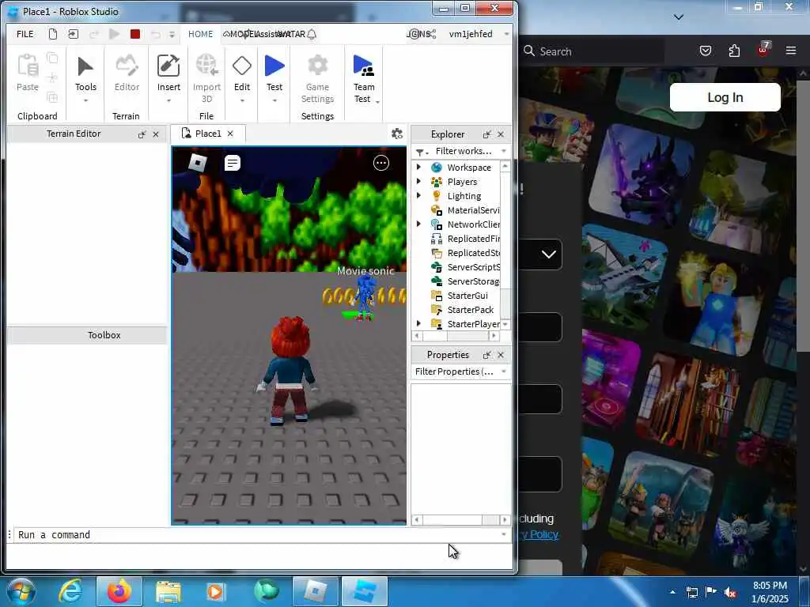The height and width of the screenshot is (607, 810).
Task: Open the FILE menu
Action: [25, 34]
